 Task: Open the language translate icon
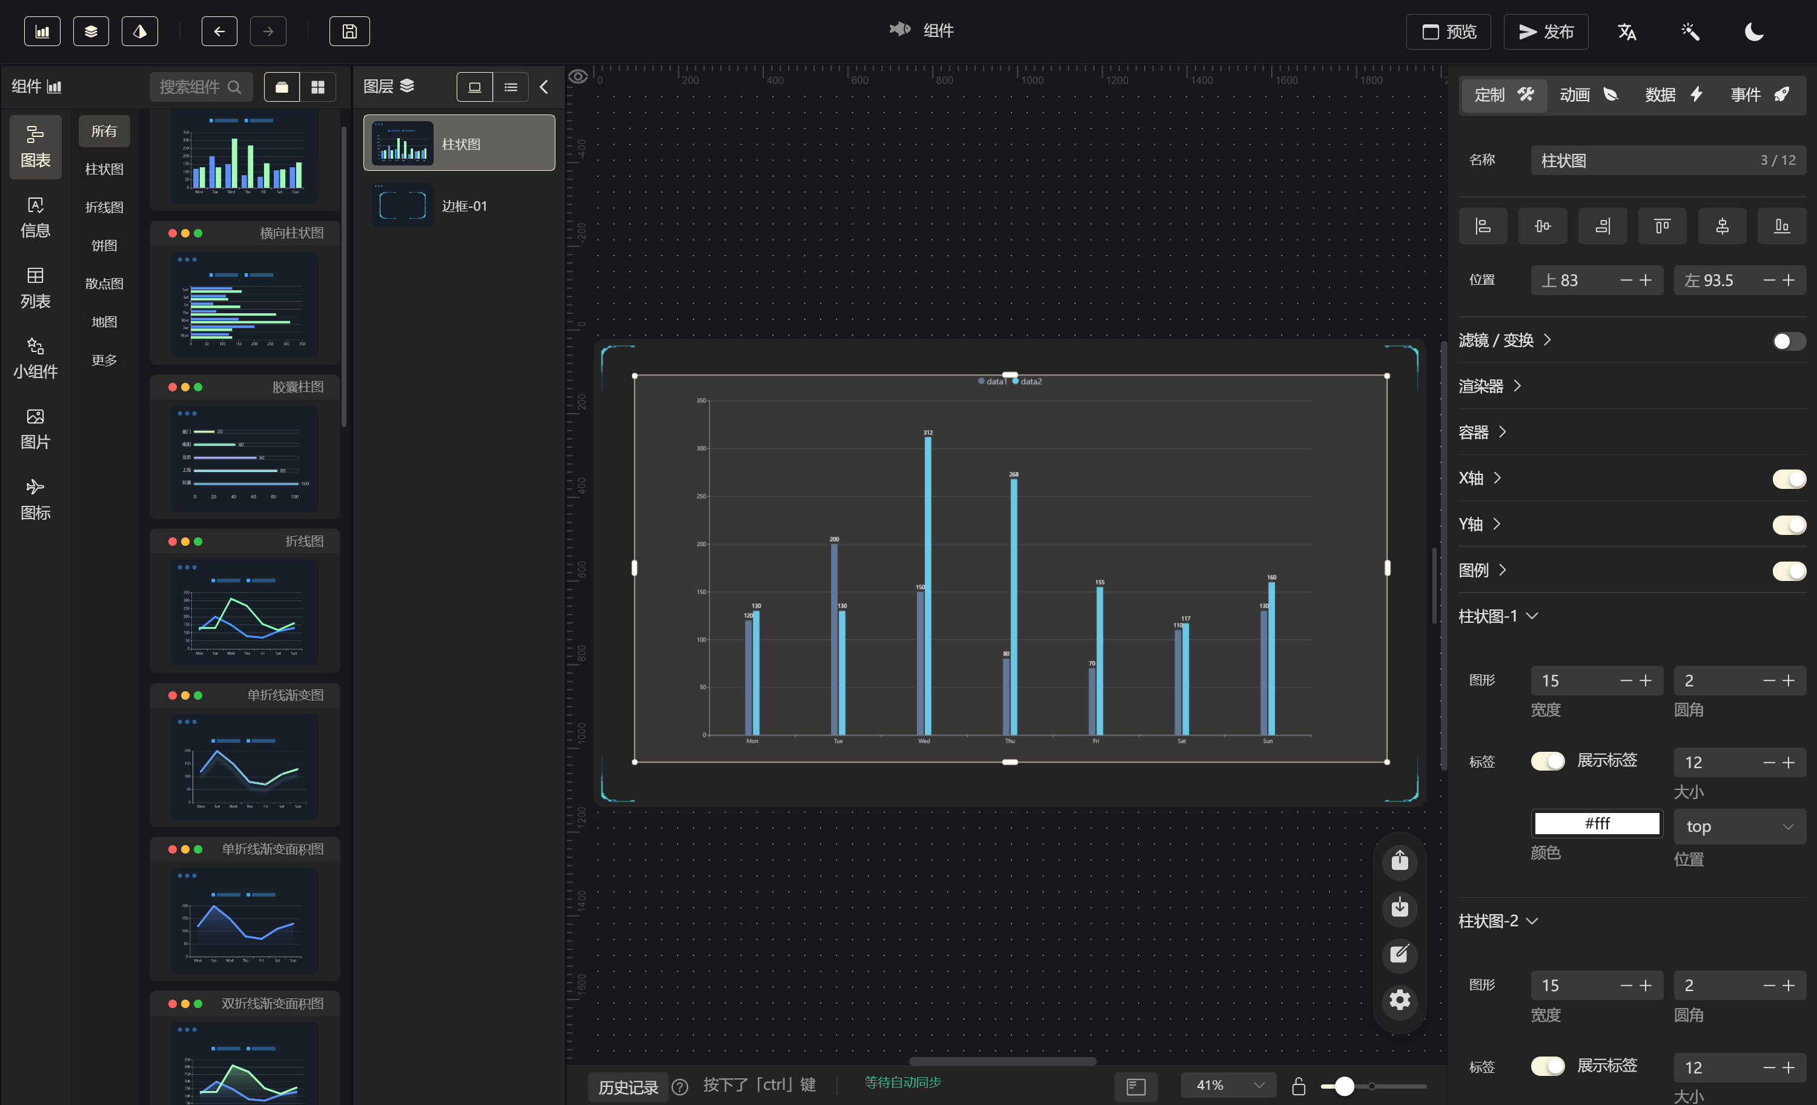pyautogui.click(x=1627, y=32)
